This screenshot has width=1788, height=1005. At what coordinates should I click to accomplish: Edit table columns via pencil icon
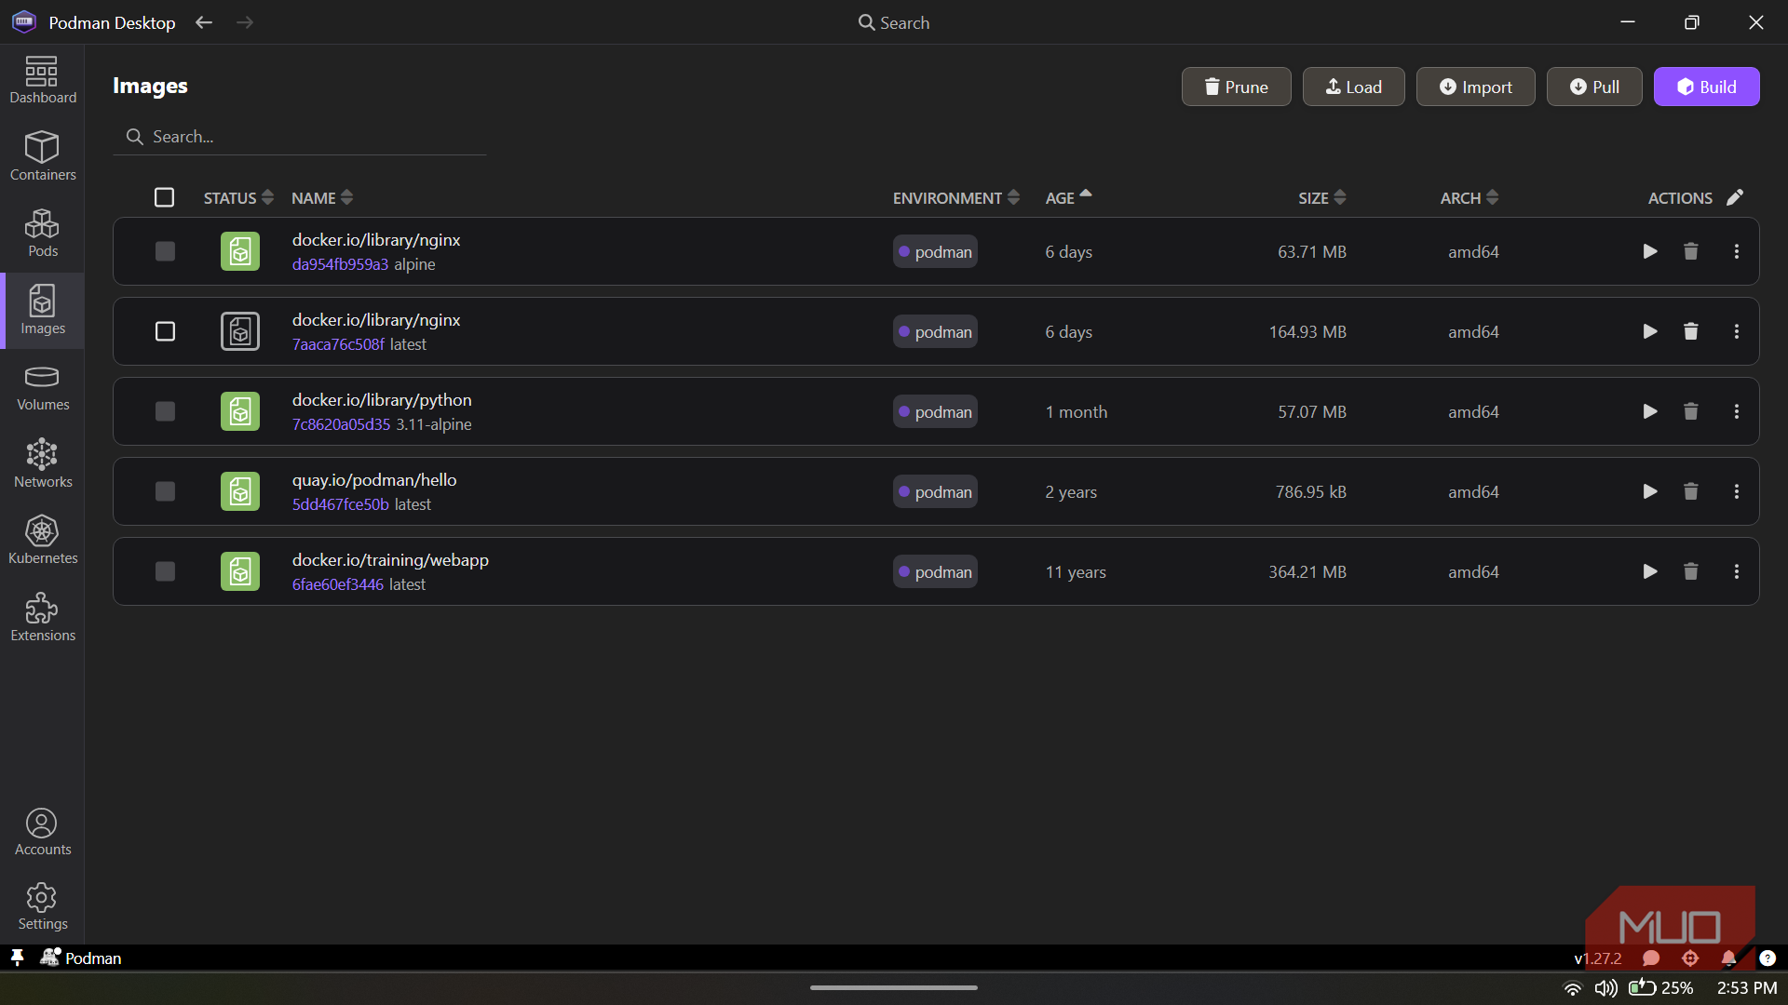(x=1735, y=197)
